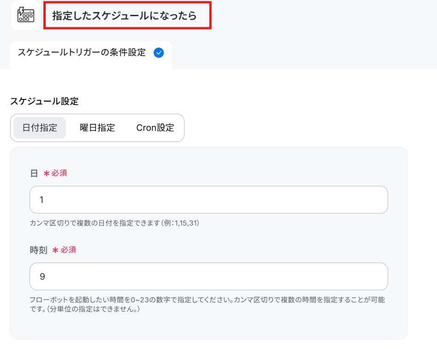437x349 pixels.
Task: Click the 必須 marker next to 日
Action: 59,173
